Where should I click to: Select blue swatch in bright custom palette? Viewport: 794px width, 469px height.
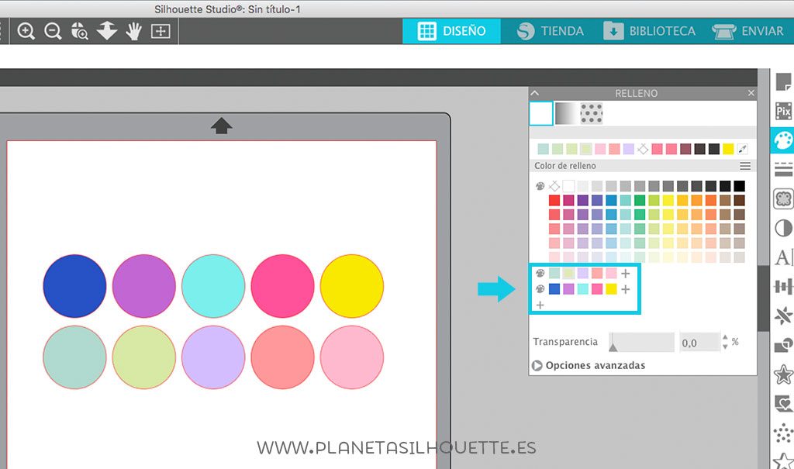click(554, 289)
